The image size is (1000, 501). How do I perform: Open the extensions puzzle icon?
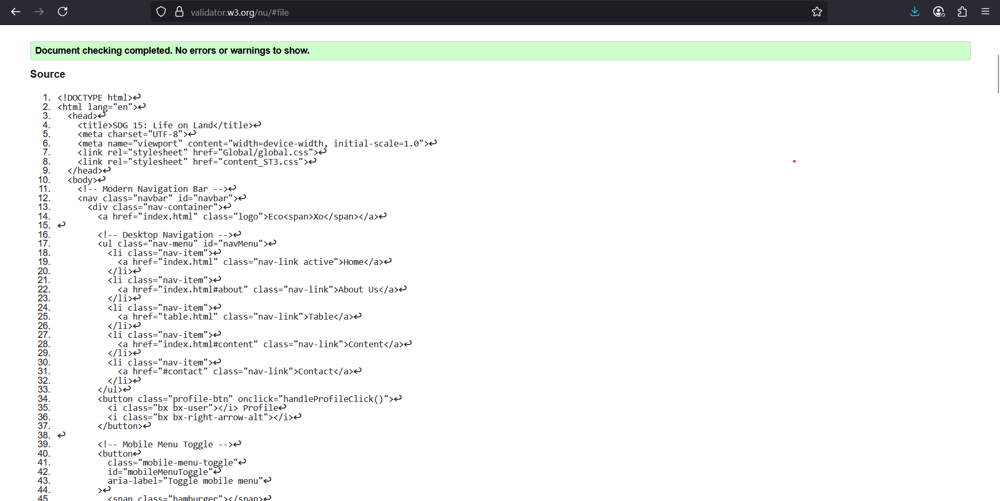962,11
